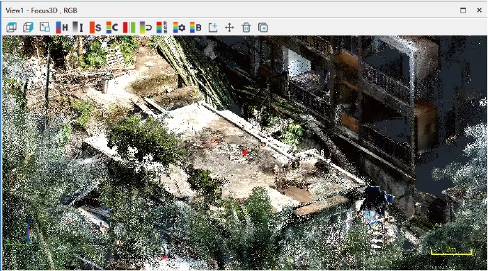Apply height (H) color mode

(62, 27)
